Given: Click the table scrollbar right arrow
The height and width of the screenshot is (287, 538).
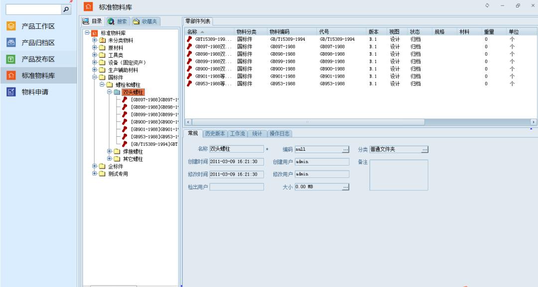Looking at the screenshot, I should [534, 122].
